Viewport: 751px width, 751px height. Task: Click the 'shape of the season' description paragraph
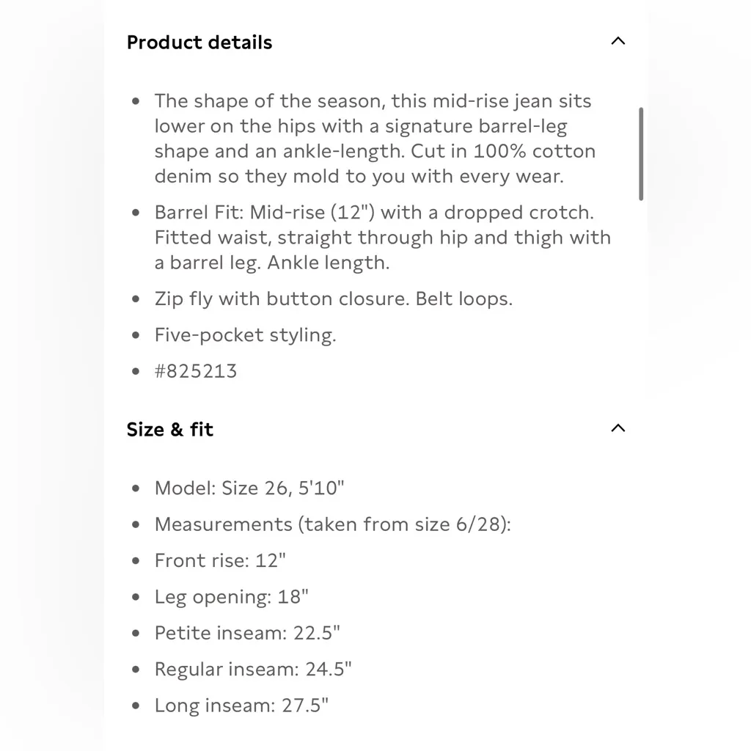374,139
